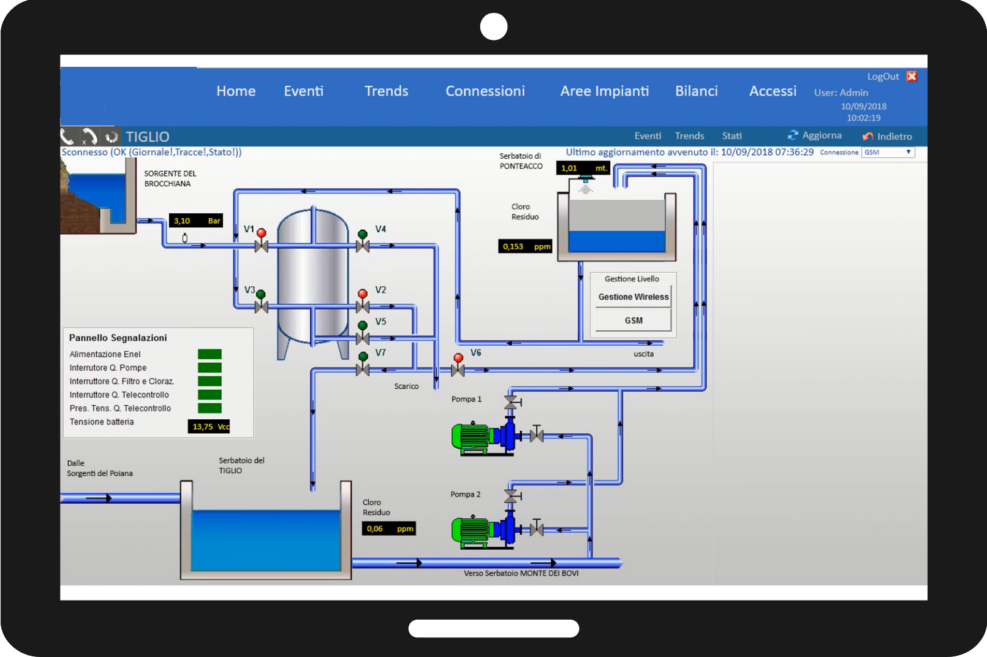Switch to the Trends sub-tab

tap(689, 135)
